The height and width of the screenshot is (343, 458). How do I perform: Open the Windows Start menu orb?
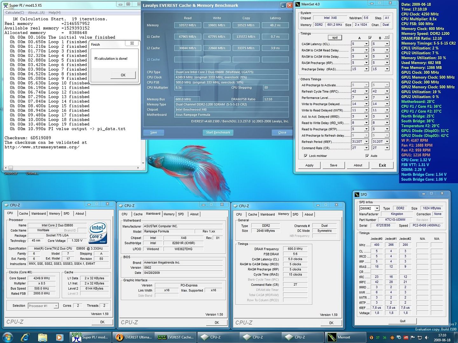pyautogui.click(x=8, y=337)
